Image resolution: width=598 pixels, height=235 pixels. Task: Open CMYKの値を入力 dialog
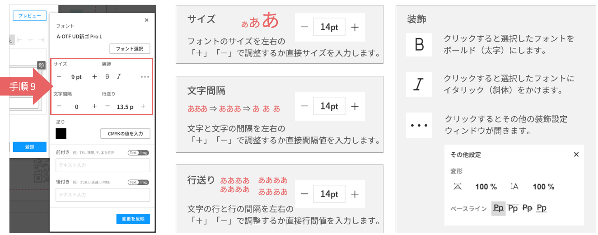point(125,133)
